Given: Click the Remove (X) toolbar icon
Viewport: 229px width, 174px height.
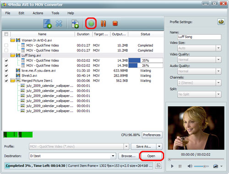Looking at the screenshot, I should tap(59, 23).
